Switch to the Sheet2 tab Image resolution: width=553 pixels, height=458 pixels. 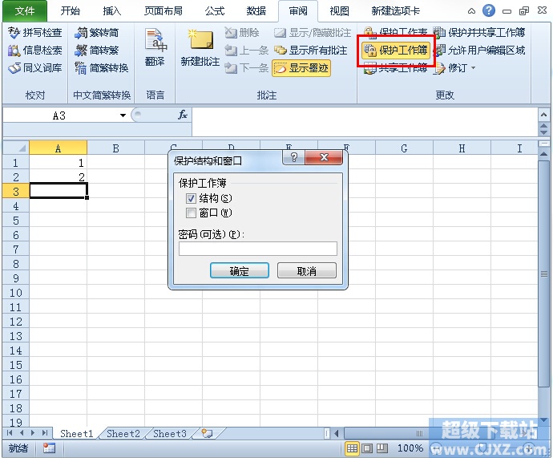123,433
